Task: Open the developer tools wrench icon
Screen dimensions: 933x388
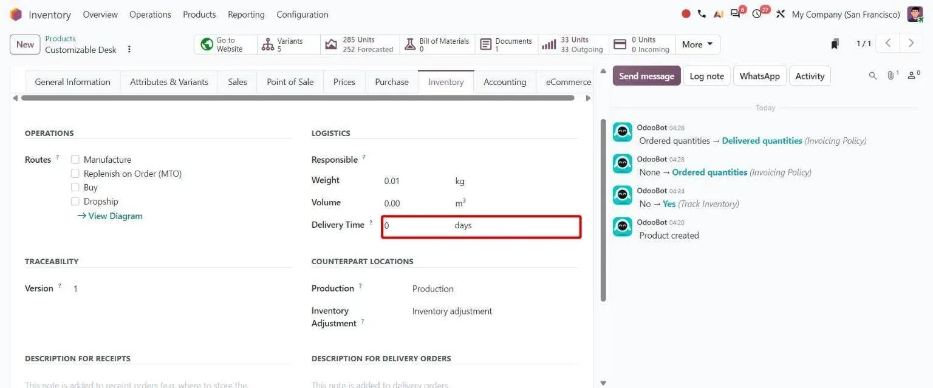Action: 781,14
